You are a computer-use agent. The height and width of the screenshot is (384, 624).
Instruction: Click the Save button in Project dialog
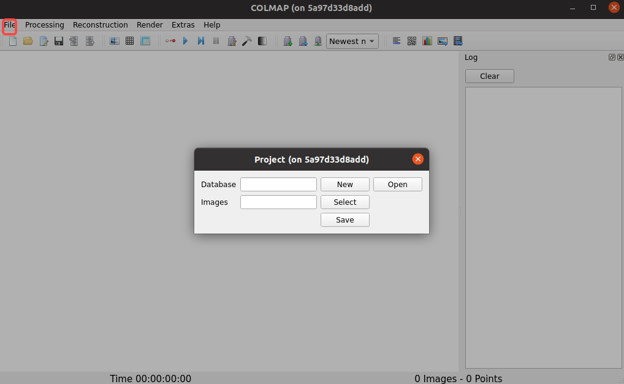(345, 220)
